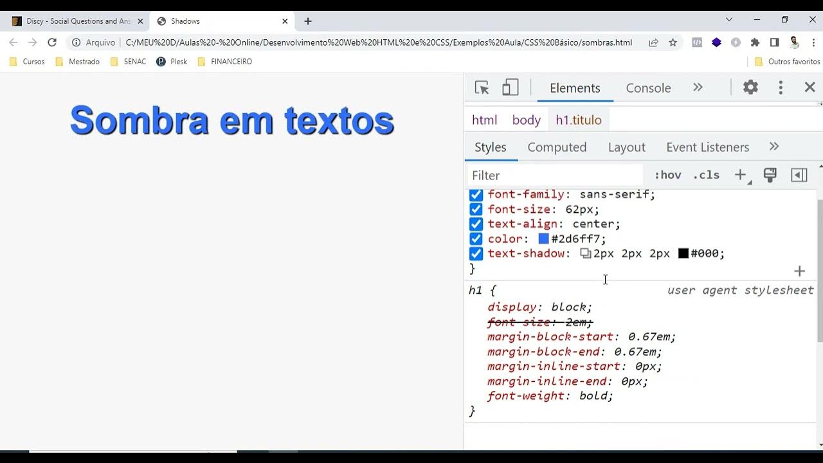The width and height of the screenshot is (823, 463).
Task: Toggle off the text-shadow property checkbox
Action: point(476,253)
